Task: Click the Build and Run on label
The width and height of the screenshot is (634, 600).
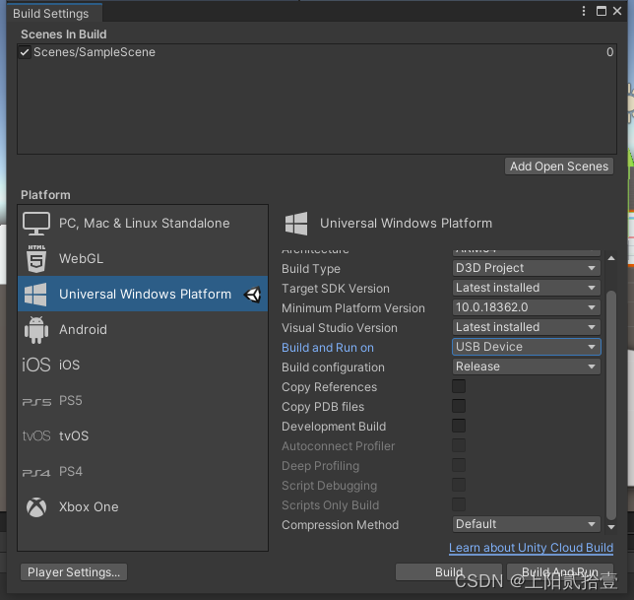Action: pos(328,348)
